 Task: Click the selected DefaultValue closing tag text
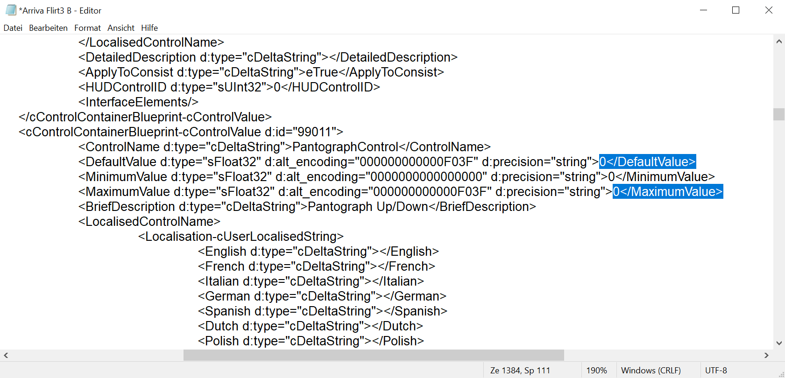[647, 162]
